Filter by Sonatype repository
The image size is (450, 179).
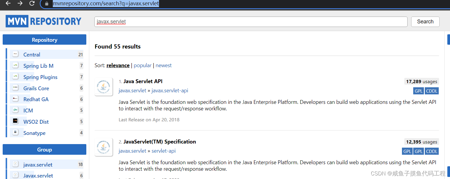coord(34,133)
